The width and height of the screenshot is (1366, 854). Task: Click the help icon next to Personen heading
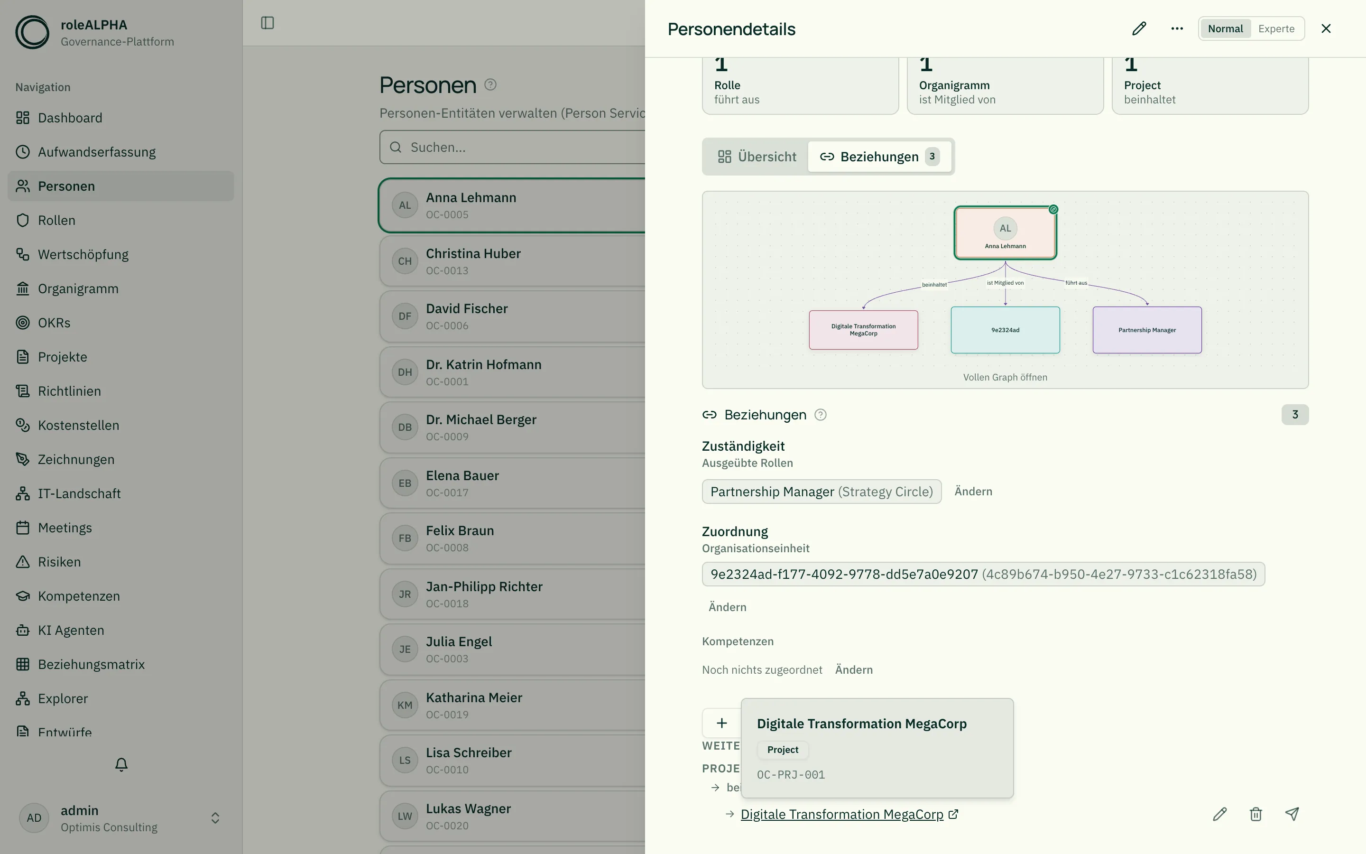490,85
